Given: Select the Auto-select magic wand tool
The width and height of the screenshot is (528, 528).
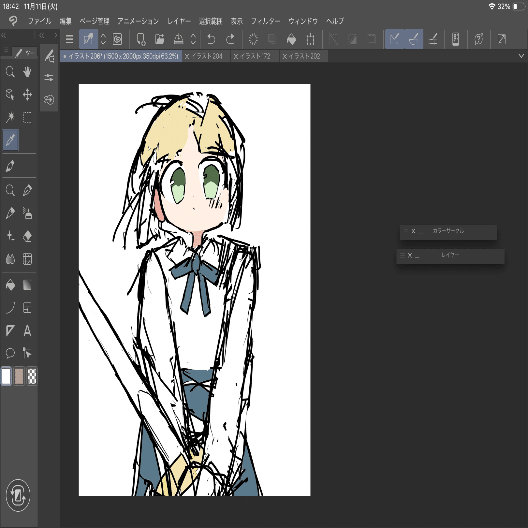Looking at the screenshot, I should pyautogui.click(x=10, y=117).
